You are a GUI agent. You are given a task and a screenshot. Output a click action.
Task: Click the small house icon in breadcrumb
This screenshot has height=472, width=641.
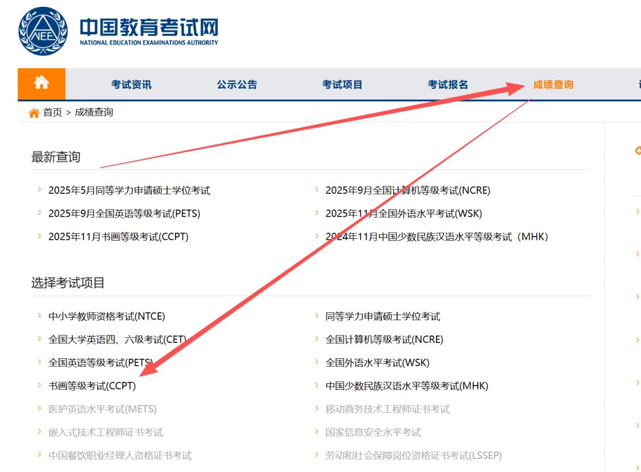click(x=34, y=113)
